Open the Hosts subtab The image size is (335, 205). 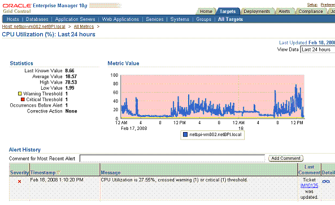pos(13,19)
